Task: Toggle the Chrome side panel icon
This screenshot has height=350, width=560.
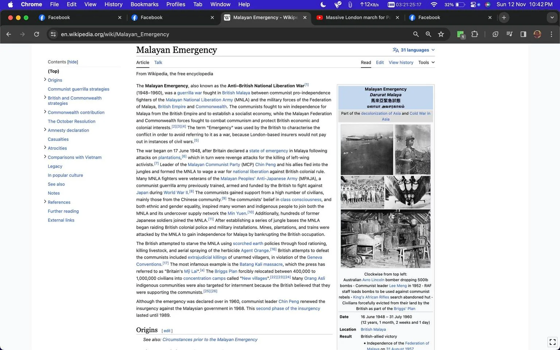Action: (x=523, y=34)
